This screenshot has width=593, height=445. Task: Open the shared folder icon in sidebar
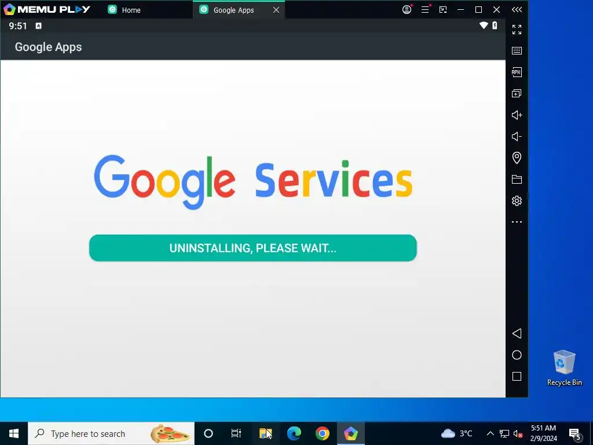pyautogui.click(x=517, y=180)
